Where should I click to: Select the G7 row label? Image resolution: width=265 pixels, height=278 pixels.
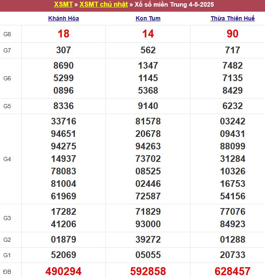[7, 50]
